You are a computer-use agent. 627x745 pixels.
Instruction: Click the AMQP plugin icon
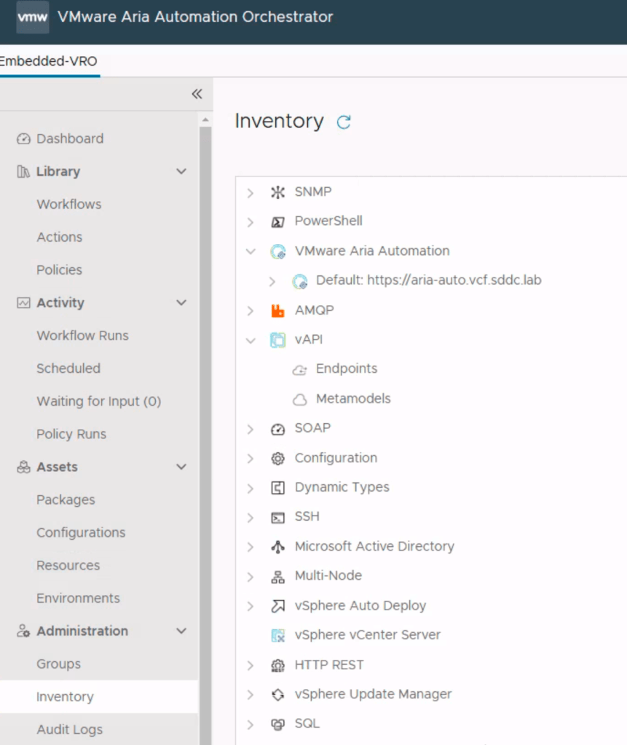[277, 311]
